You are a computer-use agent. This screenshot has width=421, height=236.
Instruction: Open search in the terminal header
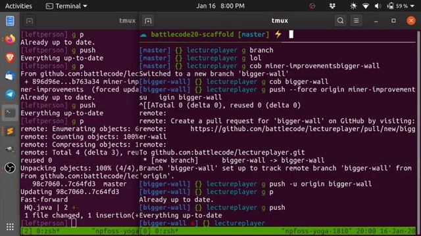coord(340,20)
